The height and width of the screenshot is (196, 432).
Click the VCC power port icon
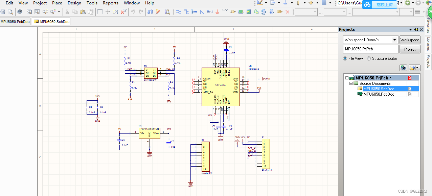[225, 11]
